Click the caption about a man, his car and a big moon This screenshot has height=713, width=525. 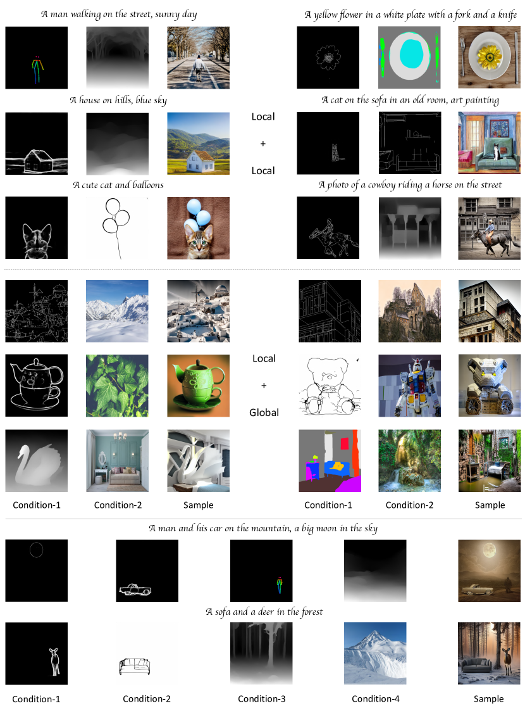pos(263,528)
